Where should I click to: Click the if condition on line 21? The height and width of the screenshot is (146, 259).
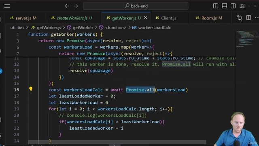[112, 122]
